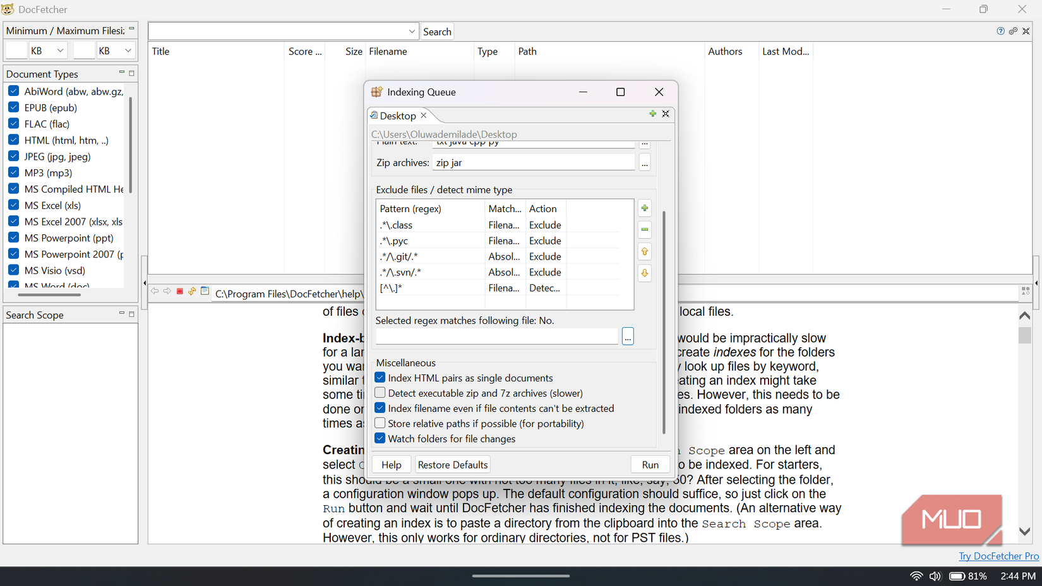1042x586 pixels.
Task: Open the preferences gears icon
Action: 1013,31
